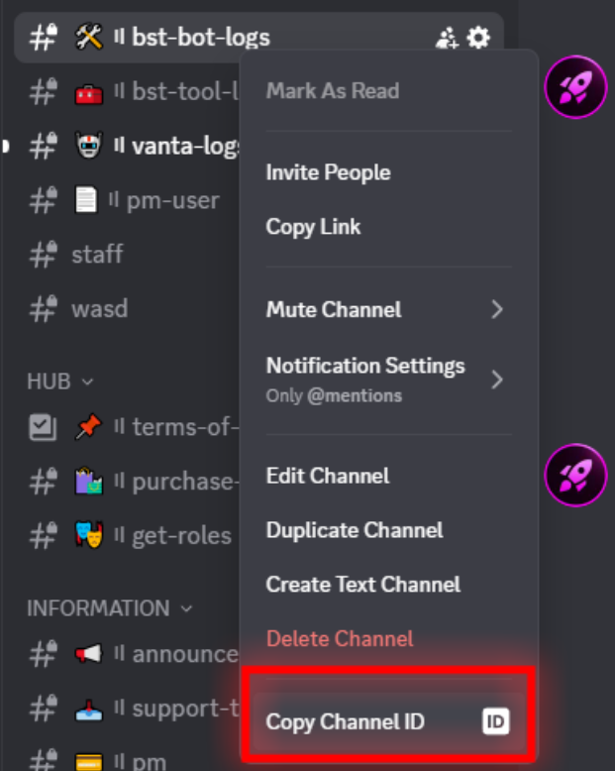Image resolution: width=615 pixels, height=771 pixels.
Task: Choose Duplicate Channel
Action: [x=354, y=530]
